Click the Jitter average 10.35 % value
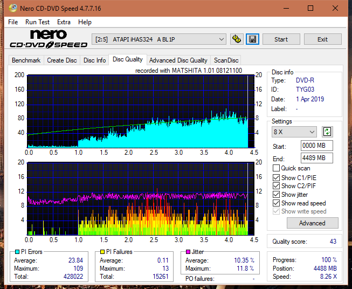The width and height of the screenshot is (352, 289). coord(244,260)
